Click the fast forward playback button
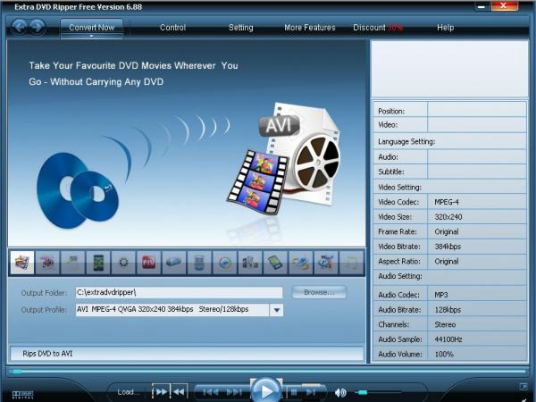This screenshot has height=402, width=536. pos(162,391)
